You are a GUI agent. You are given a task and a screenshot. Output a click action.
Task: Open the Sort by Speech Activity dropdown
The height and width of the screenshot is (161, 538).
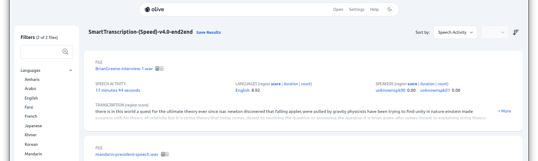(455, 32)
